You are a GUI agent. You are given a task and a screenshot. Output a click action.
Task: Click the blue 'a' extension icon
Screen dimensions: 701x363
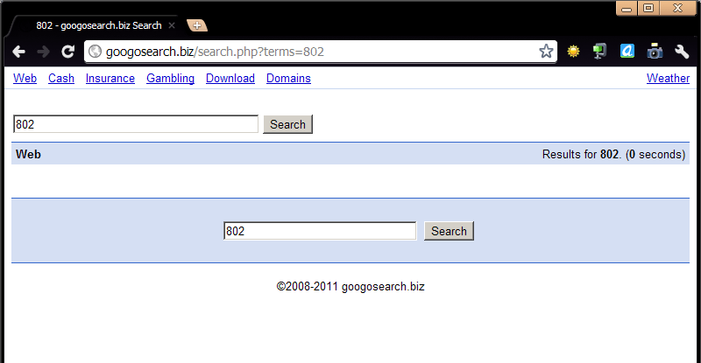pos(627,52)
